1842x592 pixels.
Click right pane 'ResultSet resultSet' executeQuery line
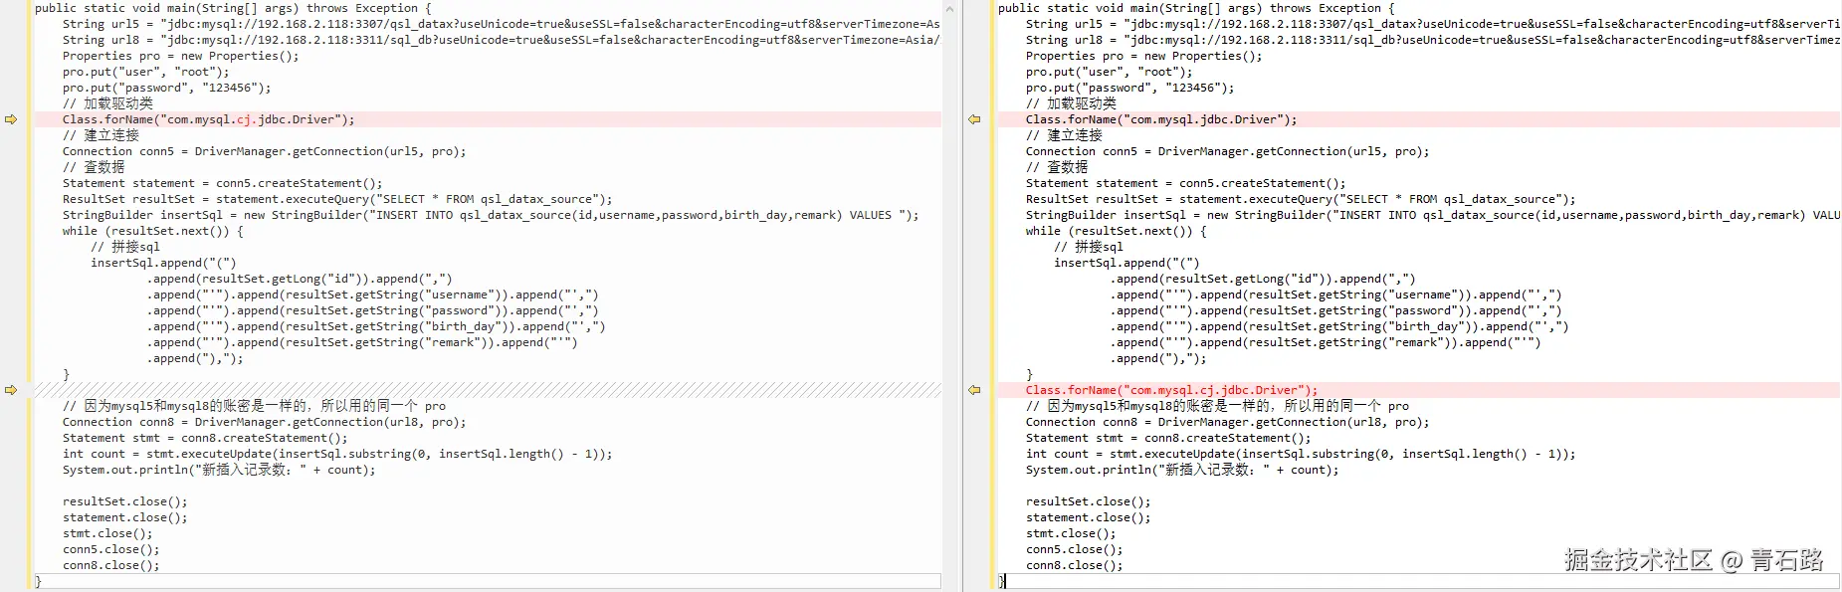click(x=1301, y=199)
